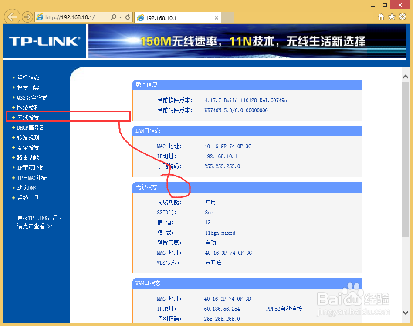Open browser settings via the gear icon
The height and width of the screenshot is (326, 413).
coord(402,17)
